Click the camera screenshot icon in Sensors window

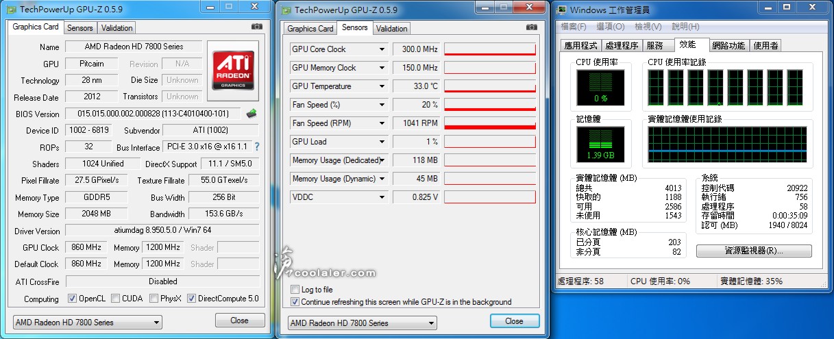pos(531,27)
